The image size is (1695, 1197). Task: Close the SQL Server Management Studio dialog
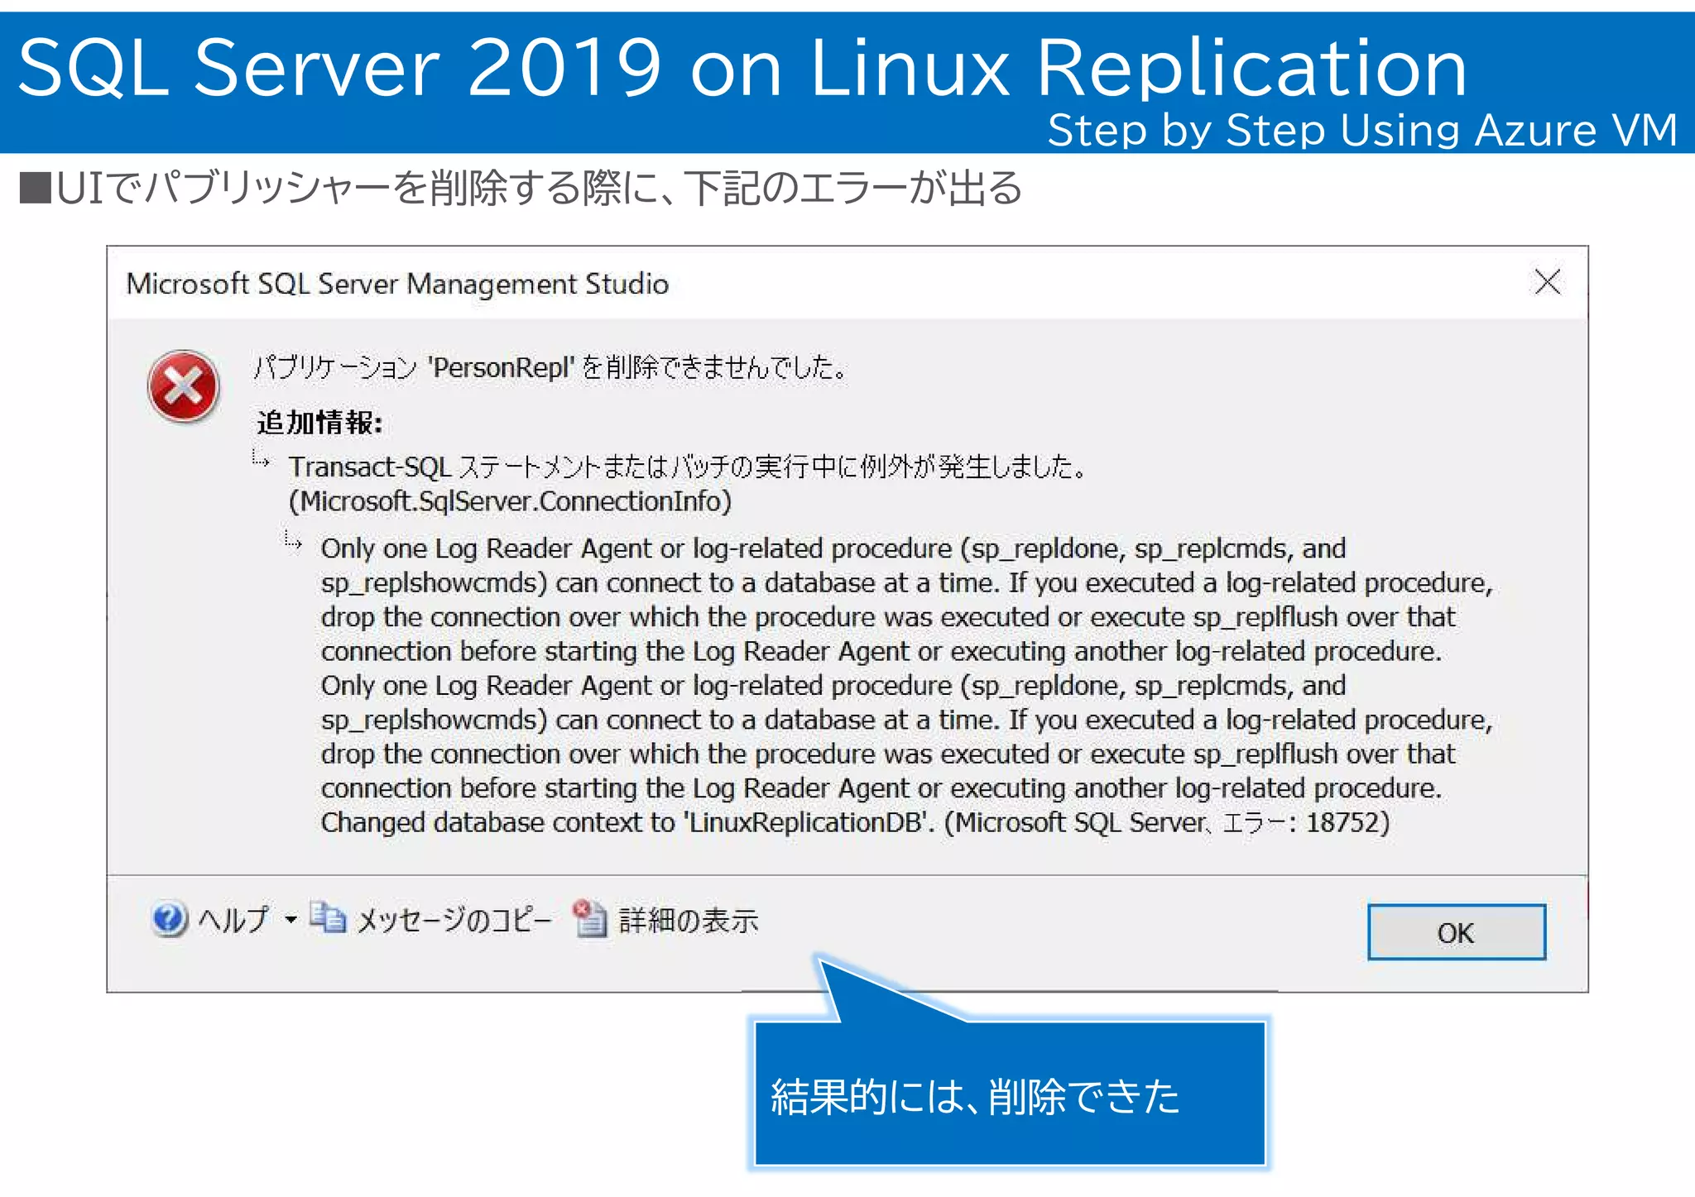(1547, 282)
